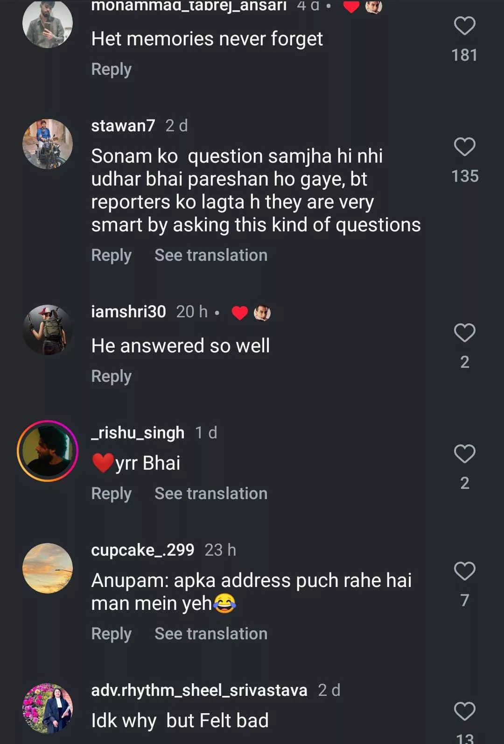Open stawan7's profile picture

48,144
